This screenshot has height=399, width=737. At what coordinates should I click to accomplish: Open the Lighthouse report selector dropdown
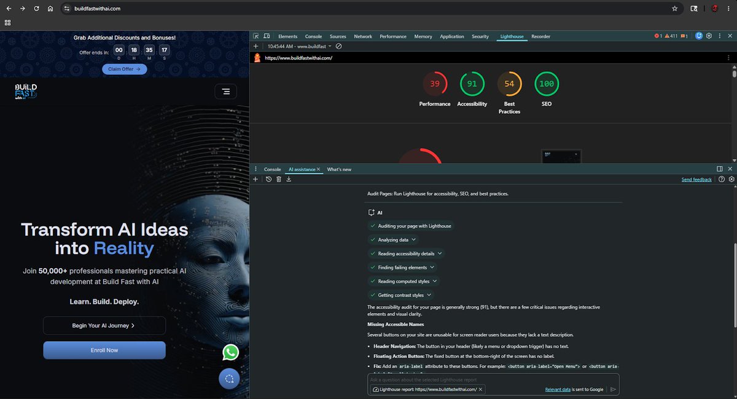tap(299, 46)
